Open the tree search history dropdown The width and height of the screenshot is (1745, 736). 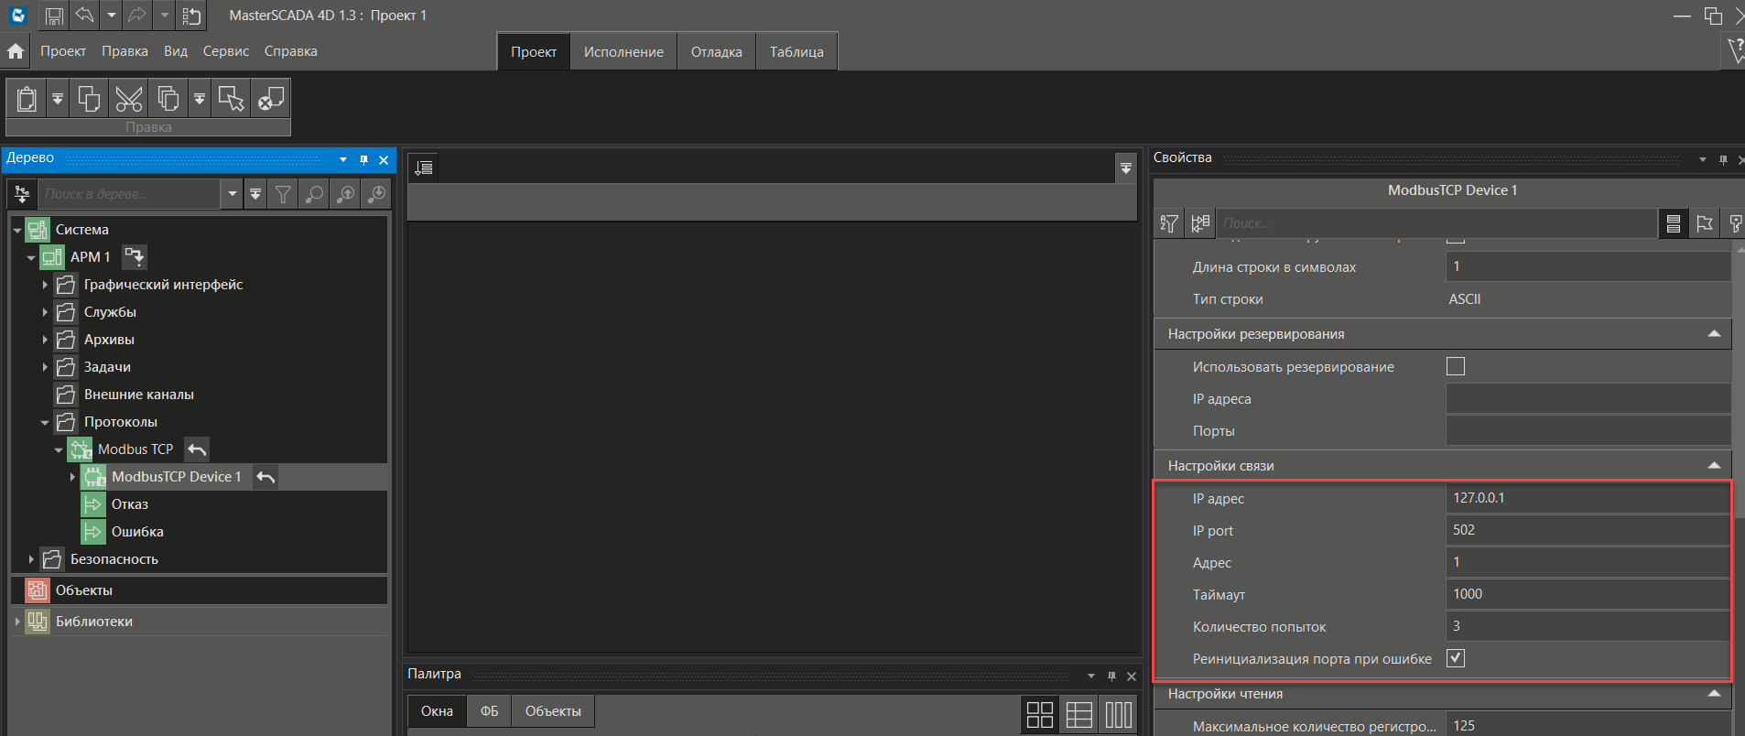click(x=232, y=194)
